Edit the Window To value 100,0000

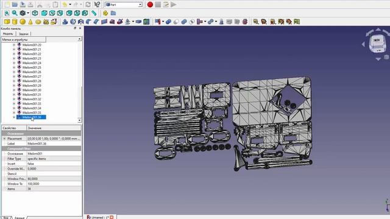(54, 184)
